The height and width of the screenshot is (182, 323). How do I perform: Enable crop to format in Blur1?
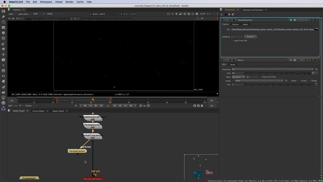point(260,77)
